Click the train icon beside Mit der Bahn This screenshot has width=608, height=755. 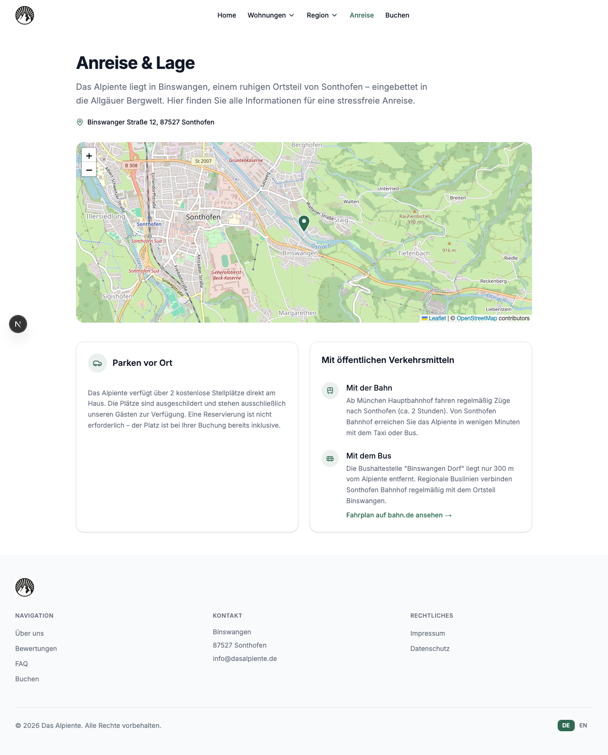[330, 391]
